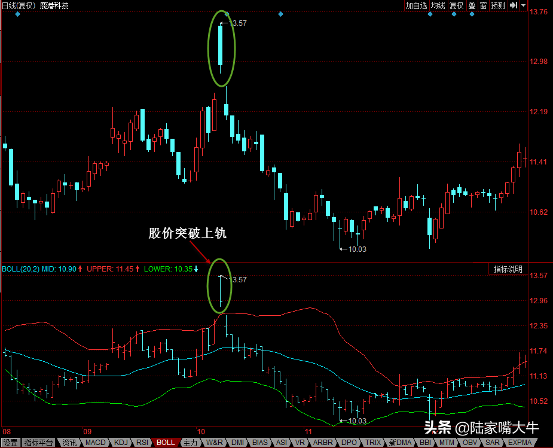Viewport: 553px width, 448px height.
Task: Click the 11.41 price axis label
Action: [x=539, y=162]
